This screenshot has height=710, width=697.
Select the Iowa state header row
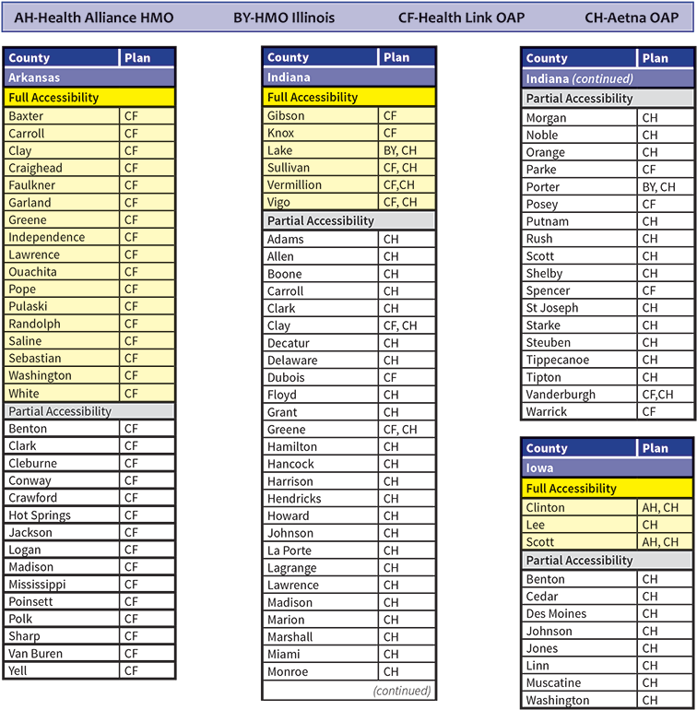tap(608, 467)
